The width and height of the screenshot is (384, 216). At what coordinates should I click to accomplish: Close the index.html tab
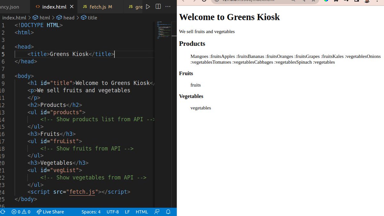tap(71, 7)
